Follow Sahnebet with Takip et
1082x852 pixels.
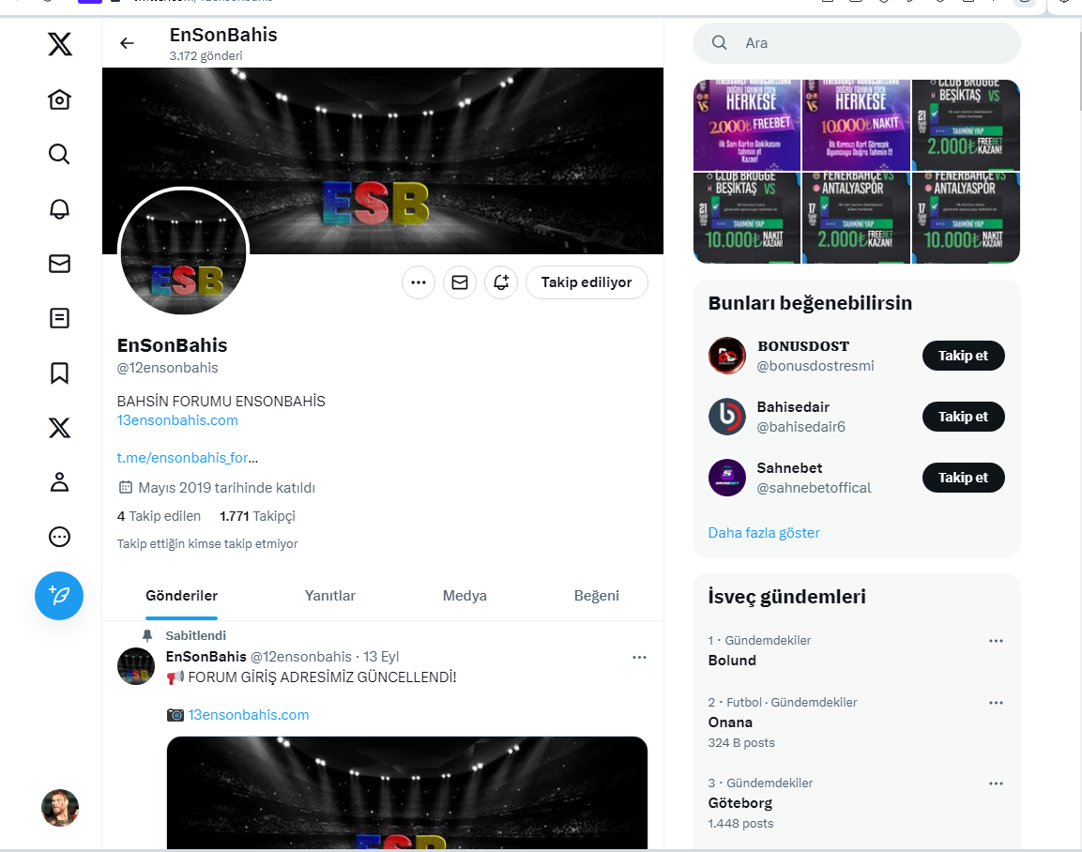pyautogui.click(x=964, y=478)
